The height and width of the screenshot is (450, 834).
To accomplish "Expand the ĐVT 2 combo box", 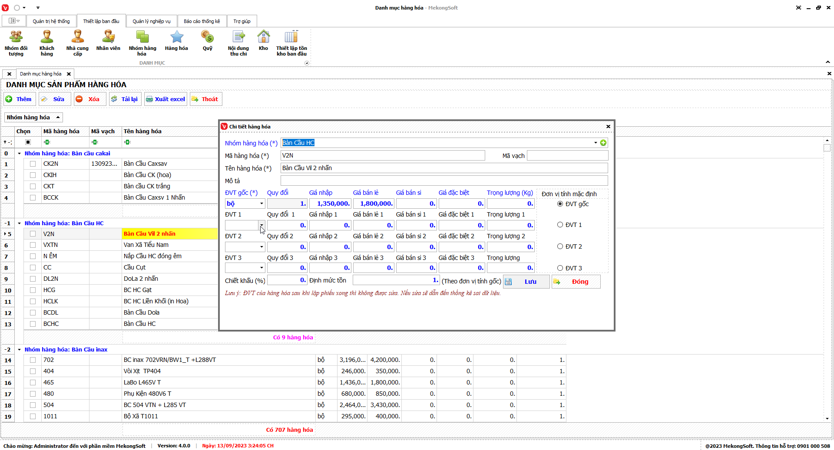I will [x=261, y=247].
